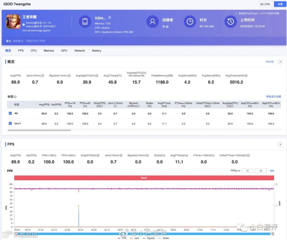Viewport: 287px width, 240px height.
Task: Click help icon beside Drop(FPS)[/h] in FPS section
Action: tap(98, 155)
